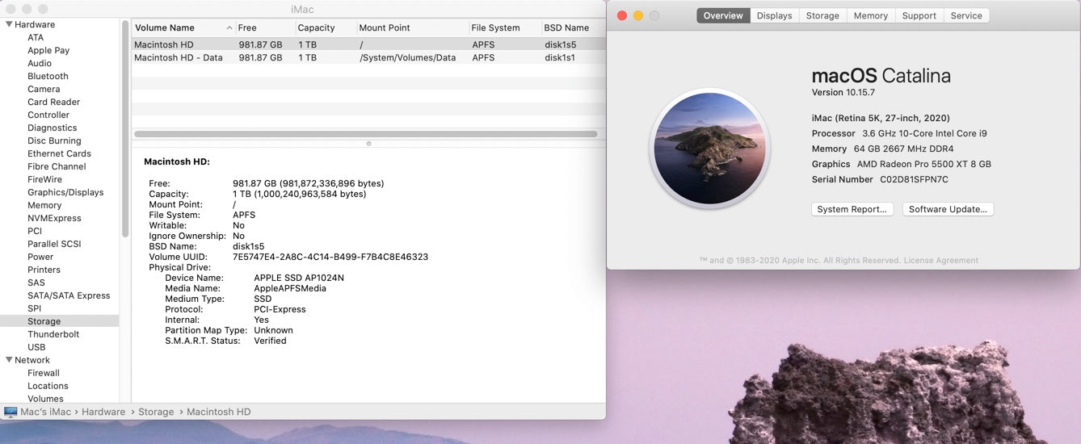Select the highlighted Storage sidebar item
The height and width of the screenshot is (444, 1081).
pos(59,321)
